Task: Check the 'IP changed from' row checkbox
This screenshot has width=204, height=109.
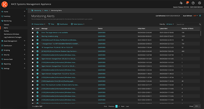Action: point(33,48)
